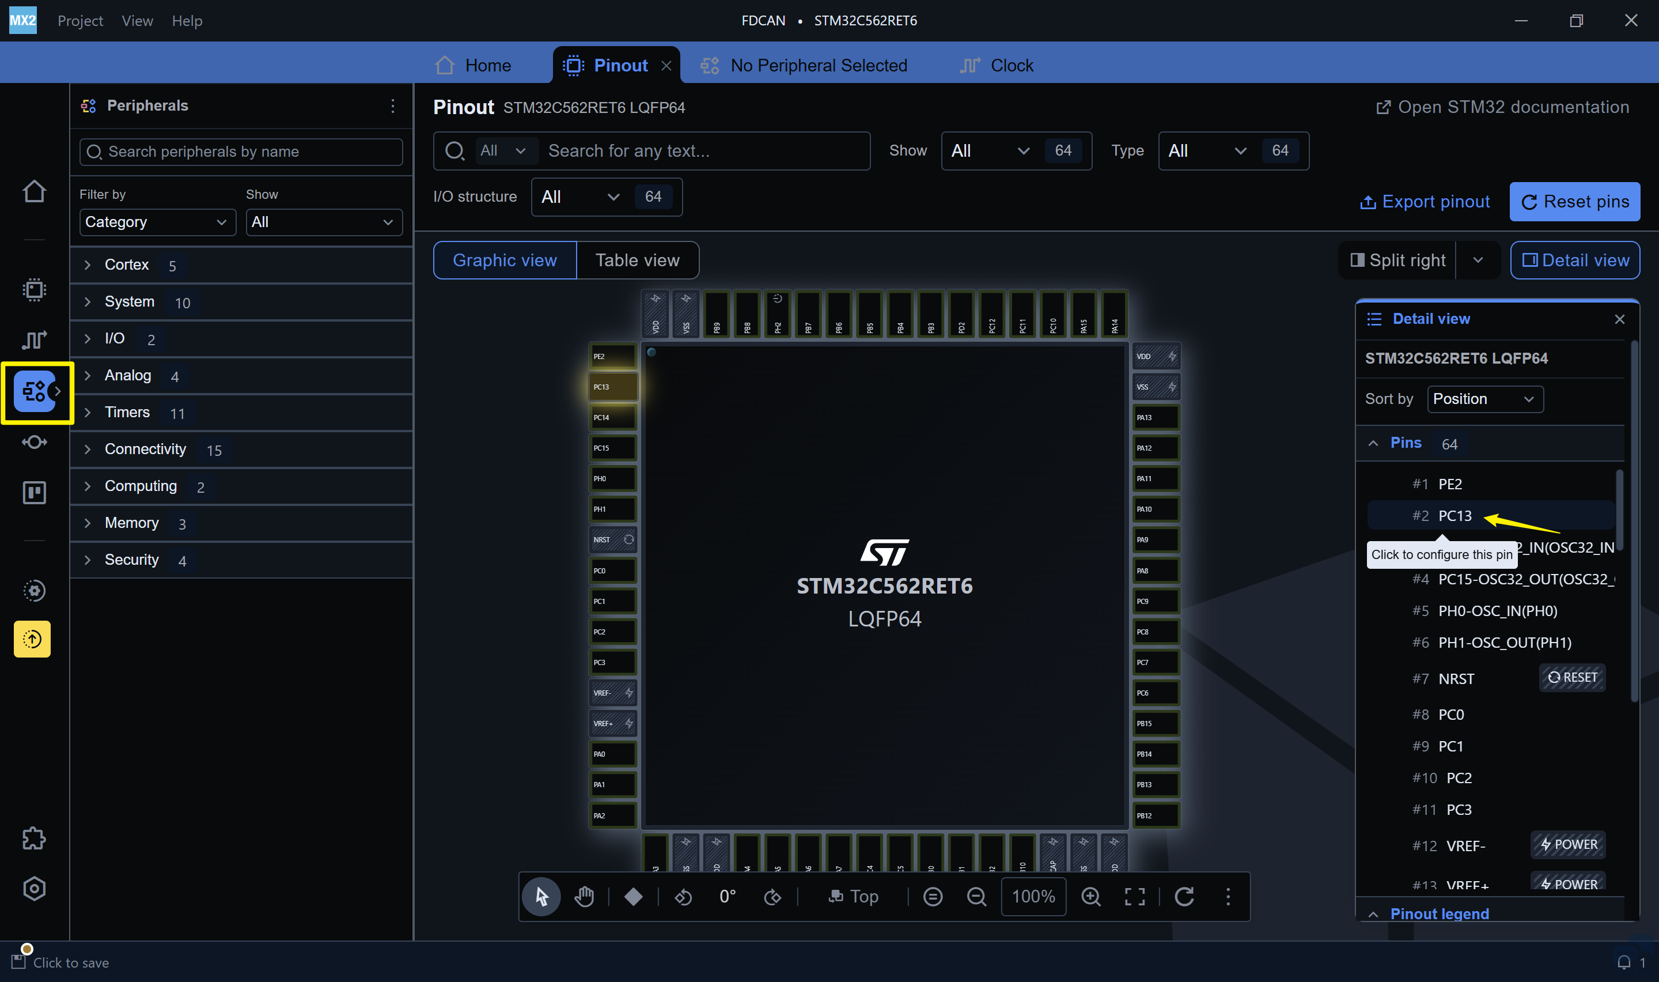Screen dimensions: 1659x982
Task: Expand the System peripheral category
Action: [x=241, y=303]
